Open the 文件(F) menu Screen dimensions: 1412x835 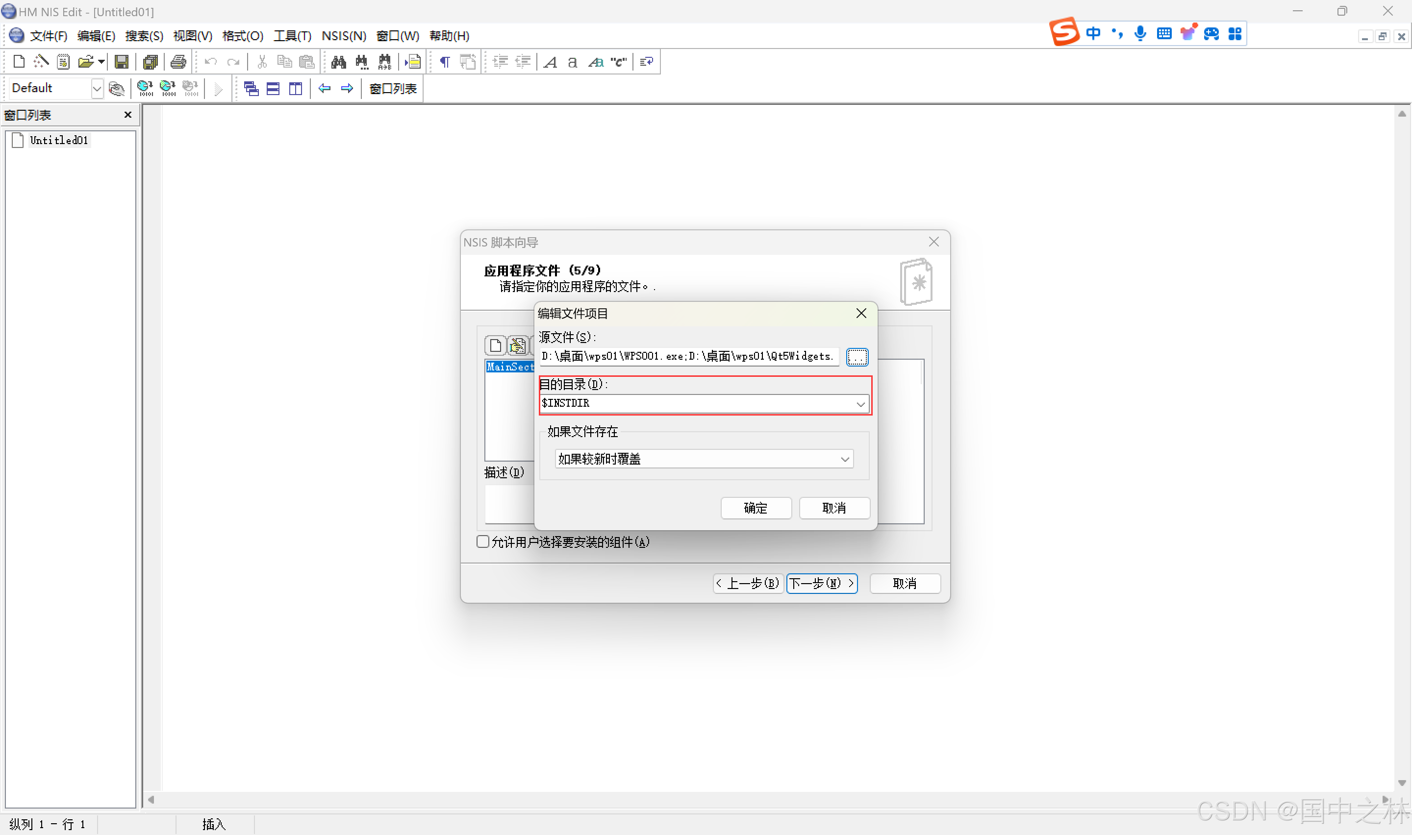49,36
